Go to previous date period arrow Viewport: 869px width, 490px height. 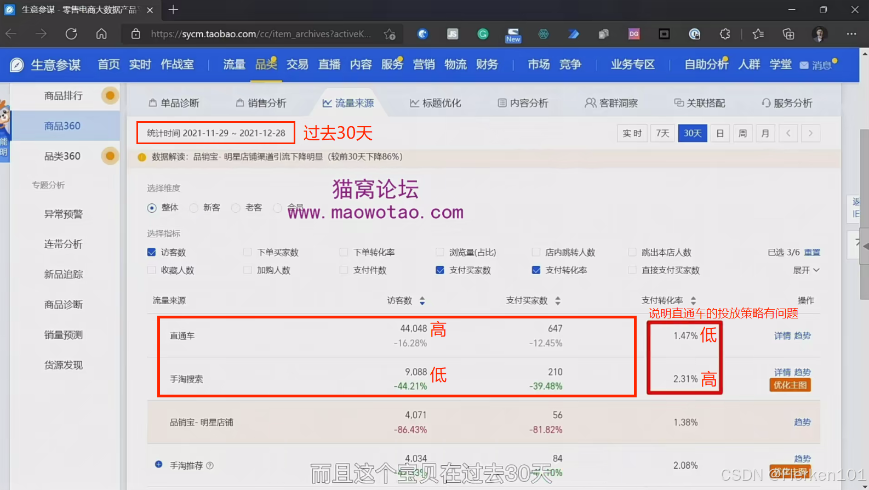(788, 133)
